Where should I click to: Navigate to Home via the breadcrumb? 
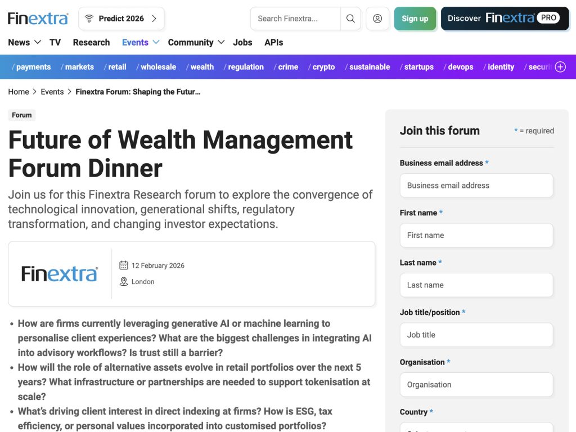tap(18, 91)
